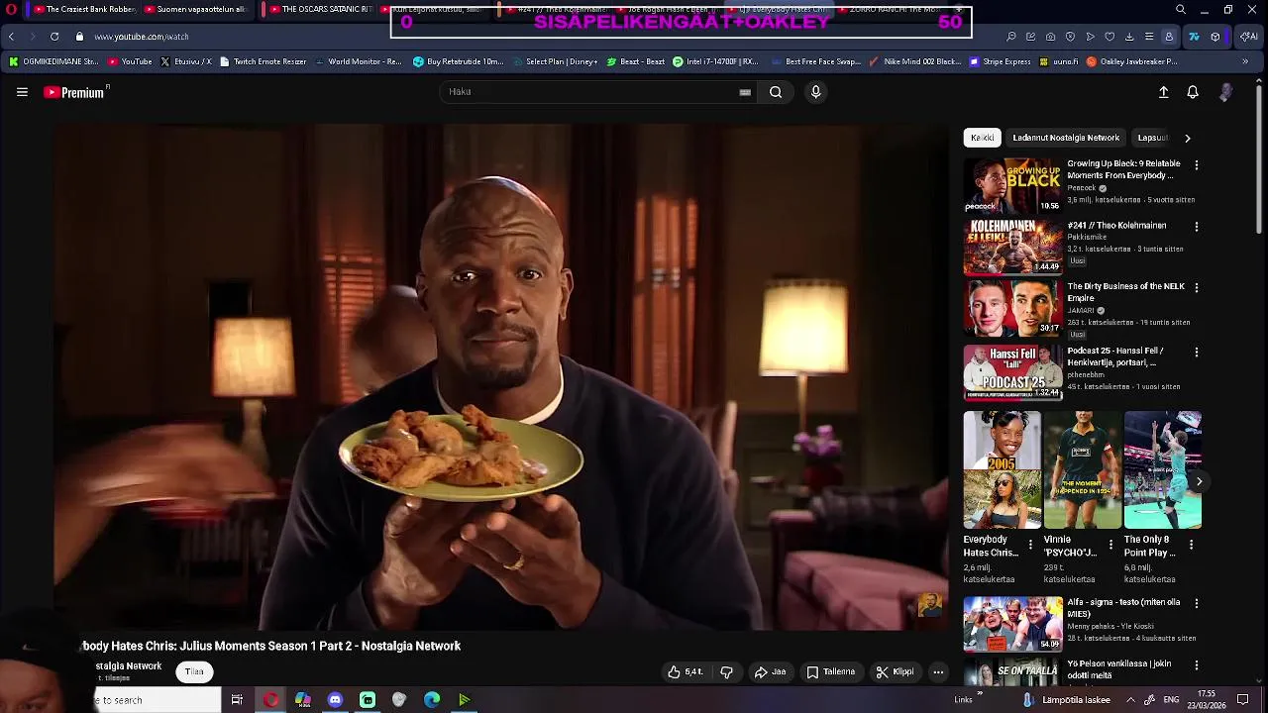
Task: Select the Ladannut Nostalgia Network chip
Action: (x=1066, y=138)
